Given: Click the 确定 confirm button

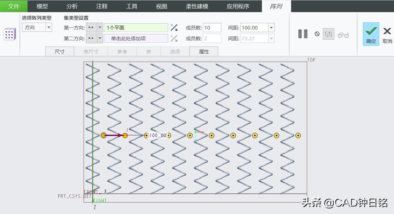Looking at the screenshot, I should [x=370, y=34].
